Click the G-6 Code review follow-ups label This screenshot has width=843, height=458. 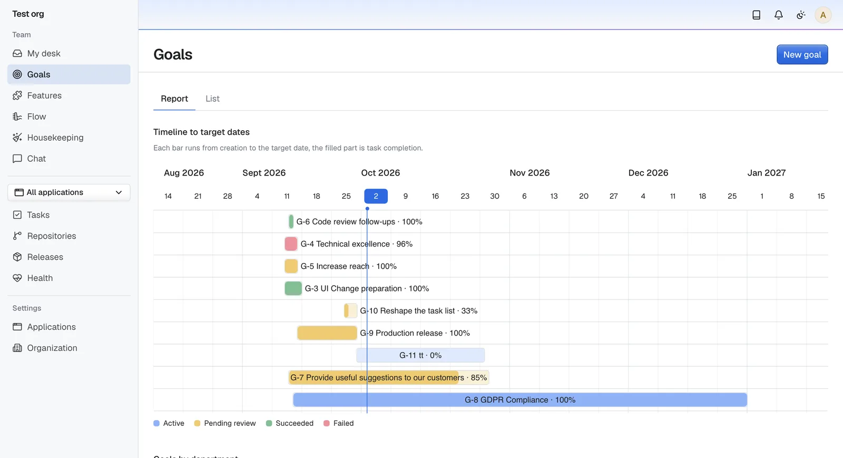pyautogui.click(x=359, y=222)
